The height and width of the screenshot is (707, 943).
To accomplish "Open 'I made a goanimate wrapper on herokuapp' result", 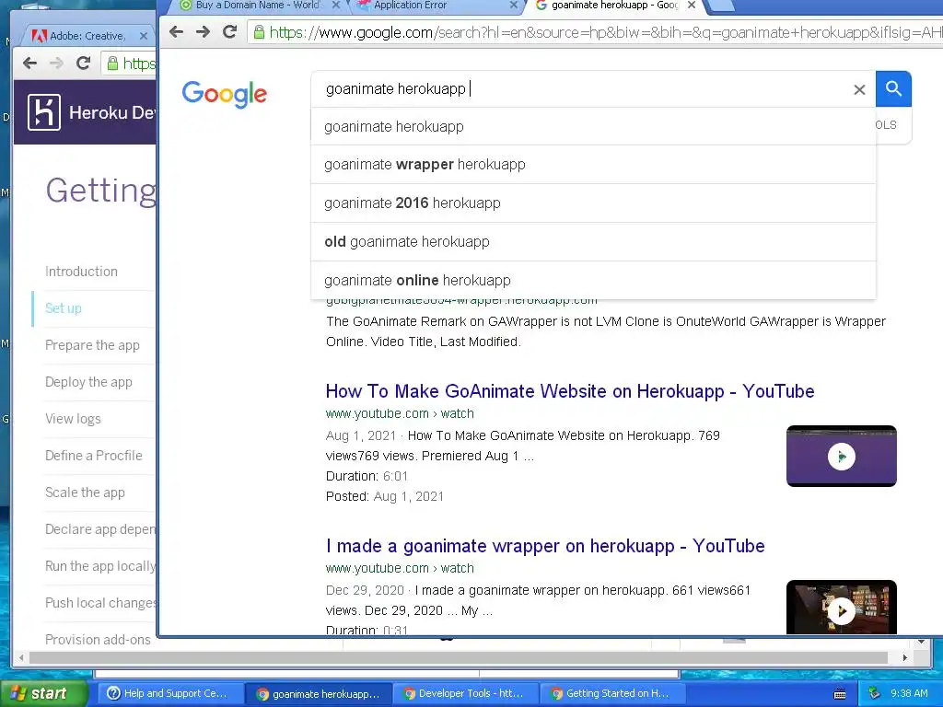I will (545, 546).
